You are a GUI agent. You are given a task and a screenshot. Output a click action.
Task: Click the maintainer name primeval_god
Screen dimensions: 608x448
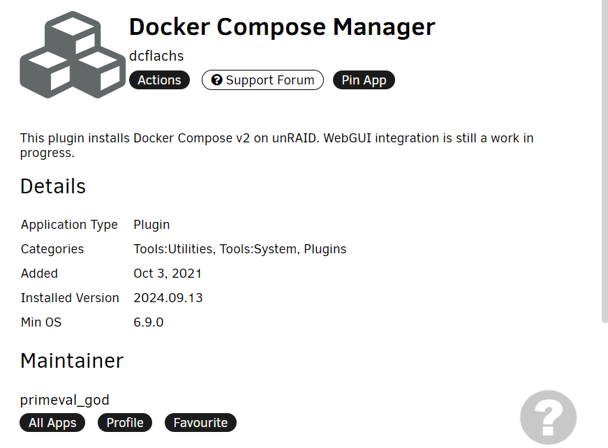[65, 400]
